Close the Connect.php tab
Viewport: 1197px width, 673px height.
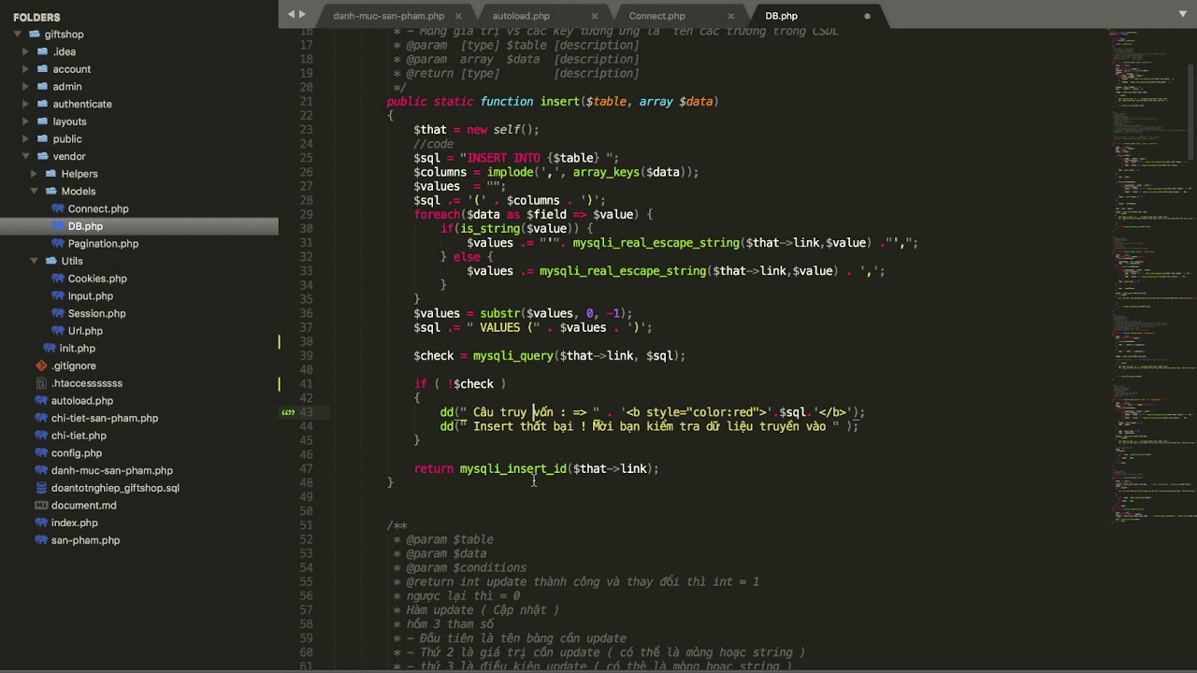pos(730,16)
